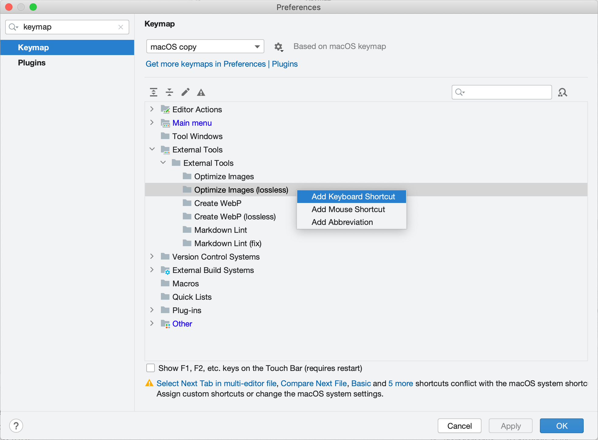This screenshot has width=598, height=440.
Task: Expand the Editor Actions tree node
Action: click(x=152, y=109)
